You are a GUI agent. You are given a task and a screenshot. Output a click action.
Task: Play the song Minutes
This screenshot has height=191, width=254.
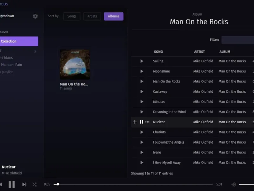pos(142,102)
